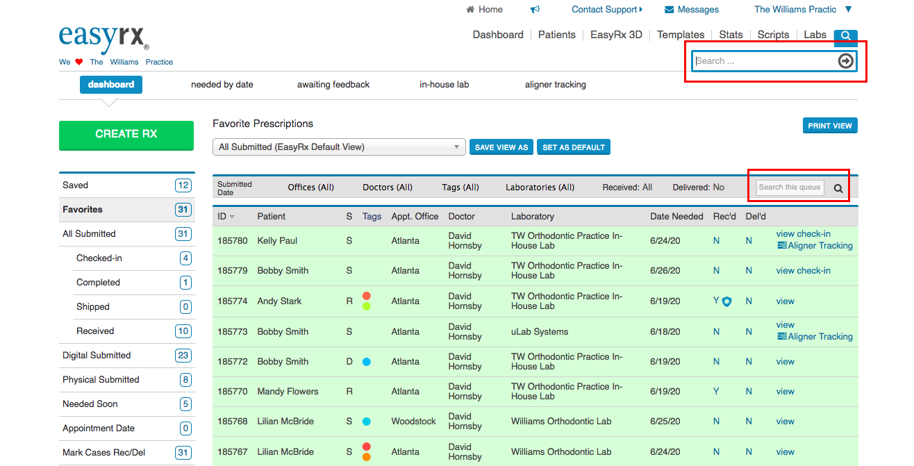The height and width of the screenshot is (466, 914).
Task: Click Aligner Tracking icon in row 185773
Action: tap(782, 337)
